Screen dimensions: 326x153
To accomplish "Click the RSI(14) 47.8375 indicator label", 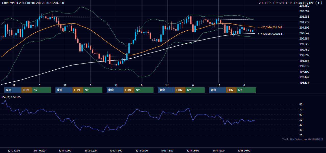I will coord(11,97).
